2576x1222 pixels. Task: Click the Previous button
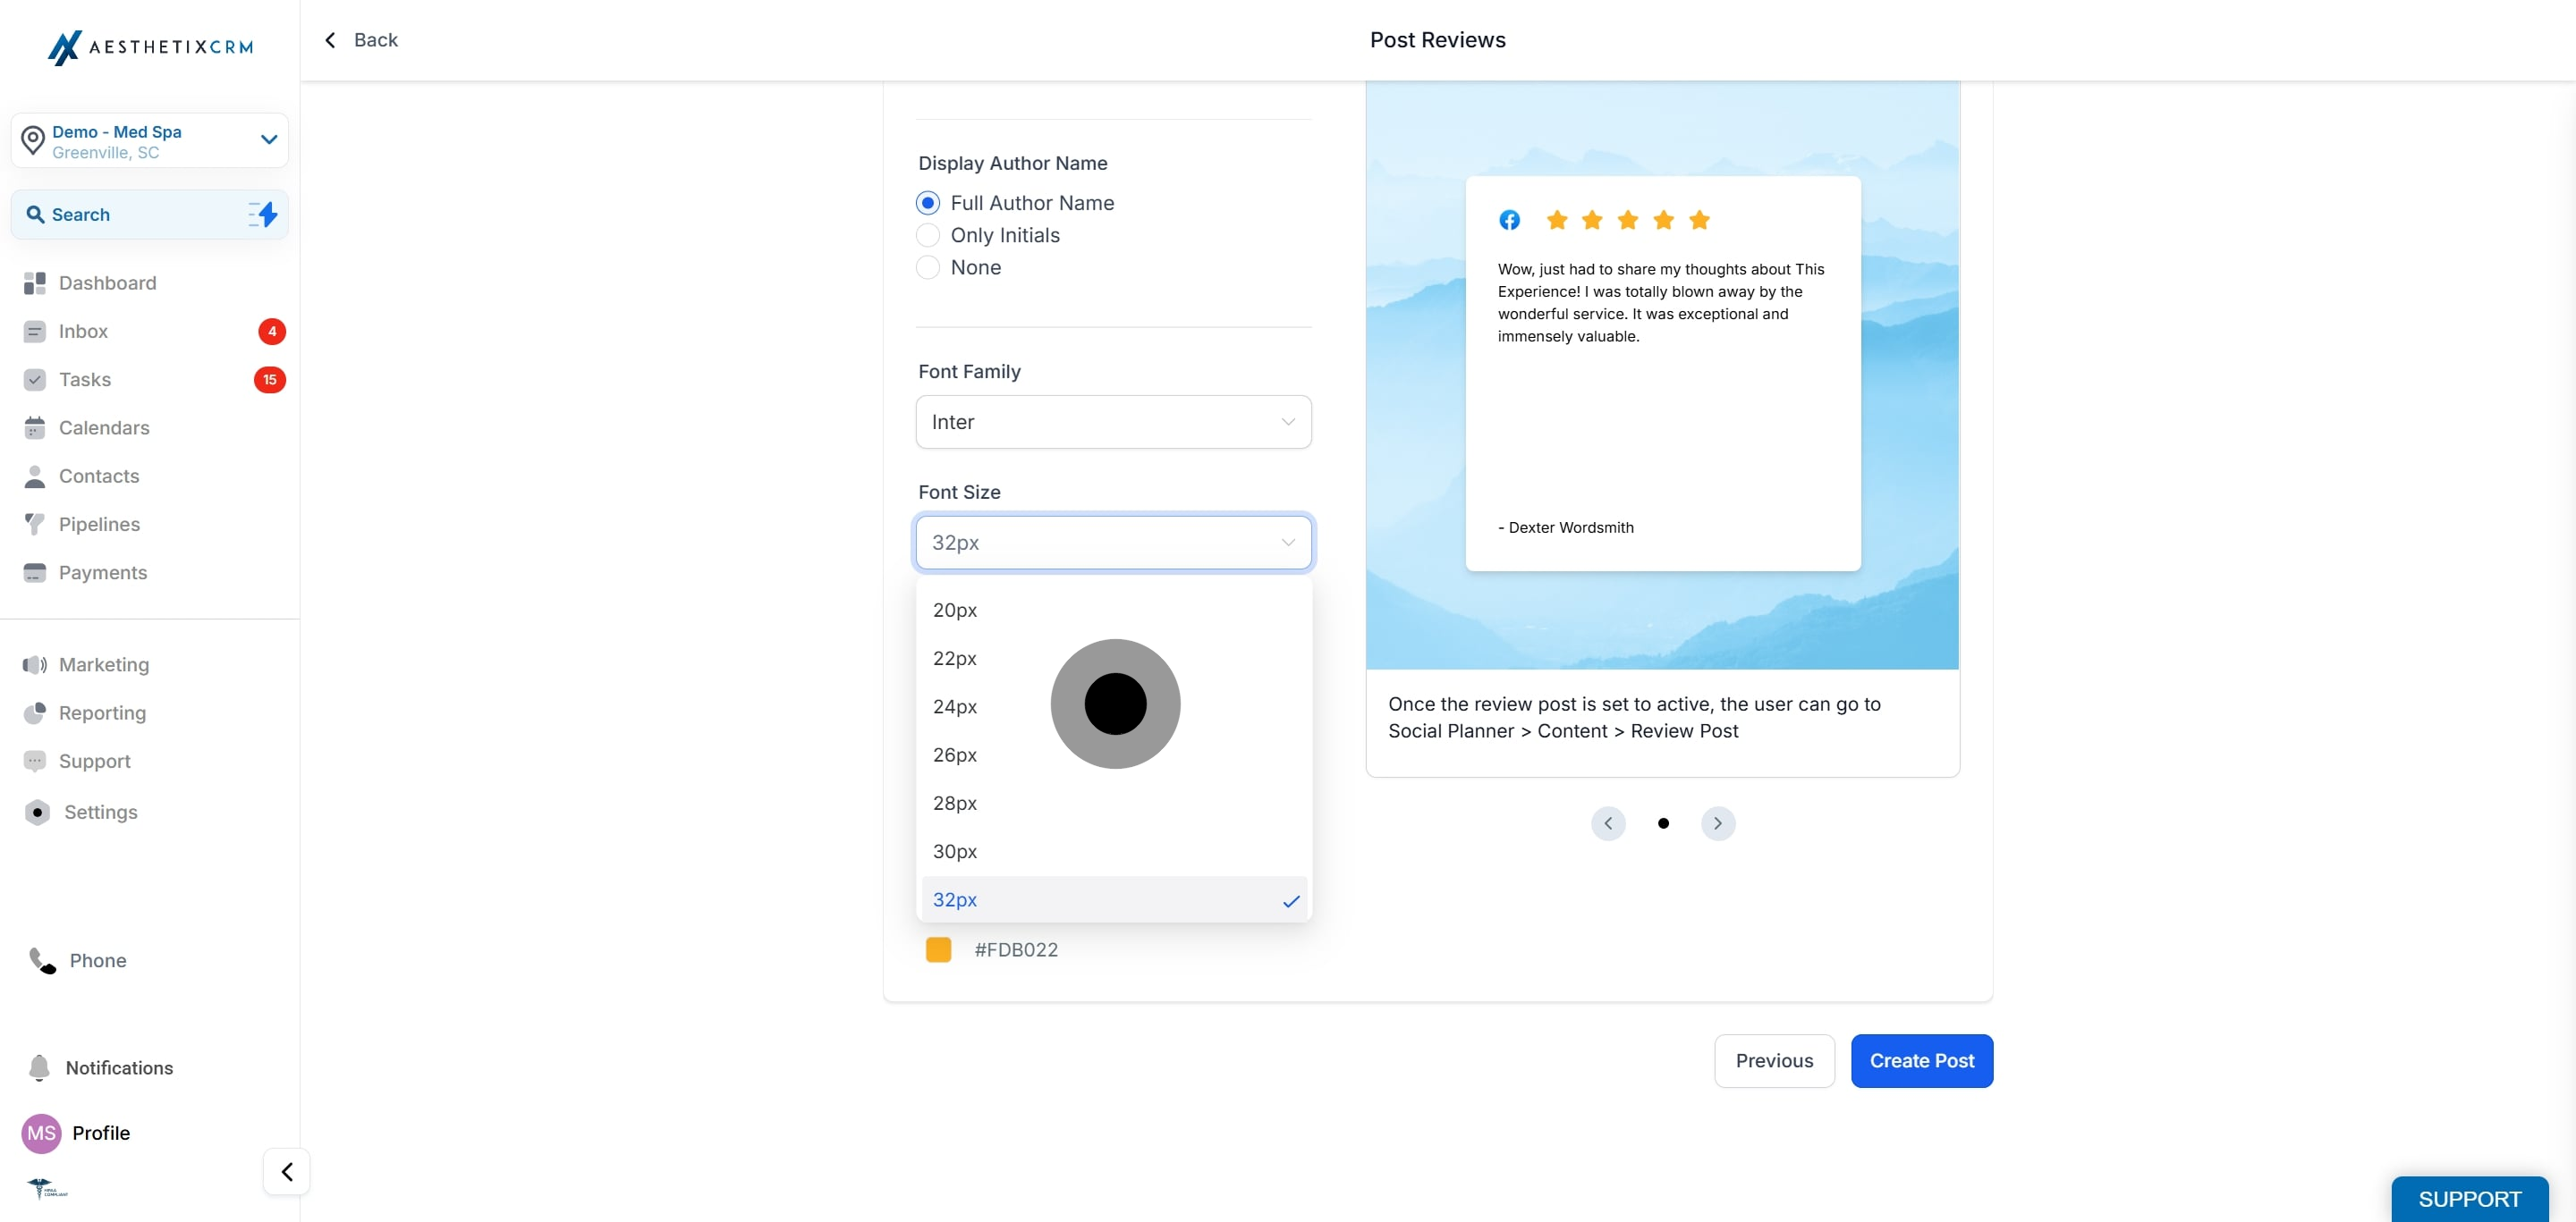[x=1774, y=1060]
